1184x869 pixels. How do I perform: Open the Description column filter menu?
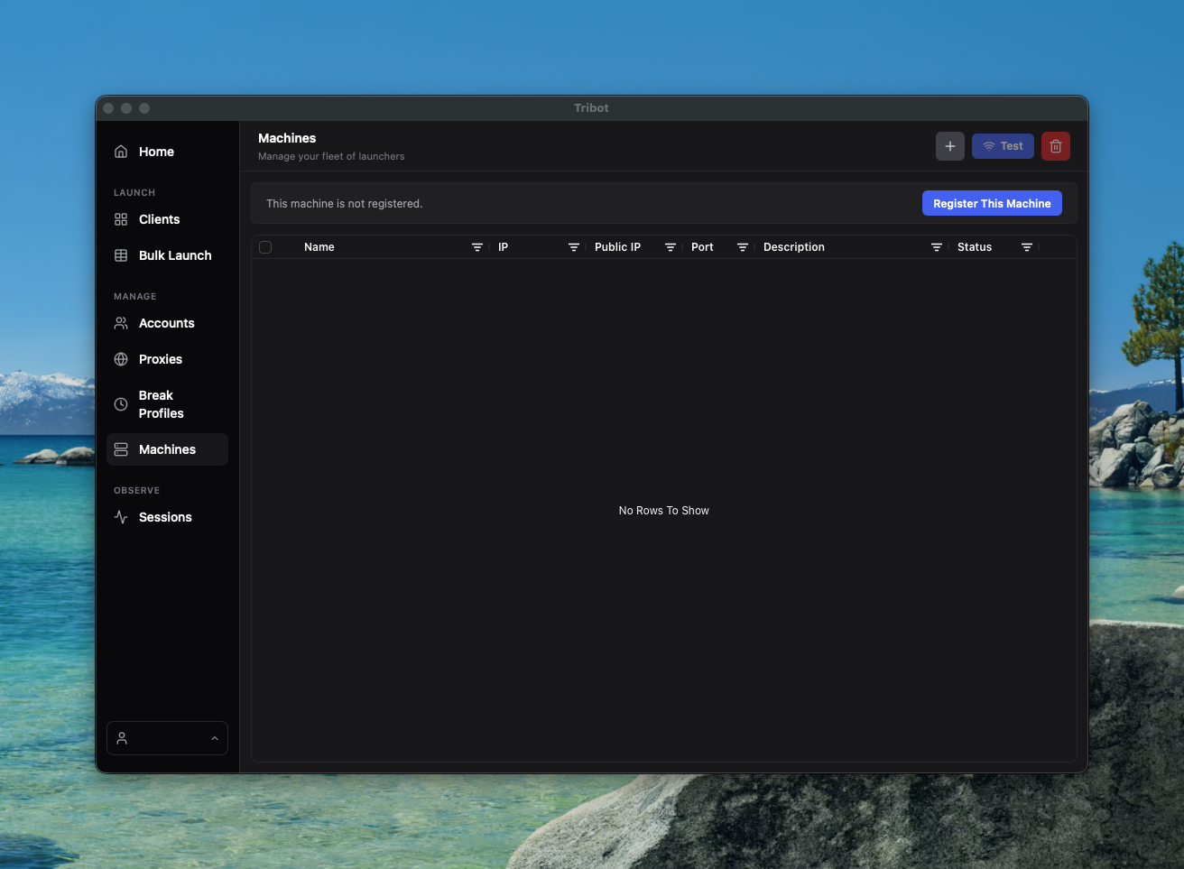[937, 247]
